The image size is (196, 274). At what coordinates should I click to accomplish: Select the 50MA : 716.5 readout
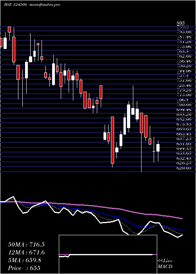26,245
